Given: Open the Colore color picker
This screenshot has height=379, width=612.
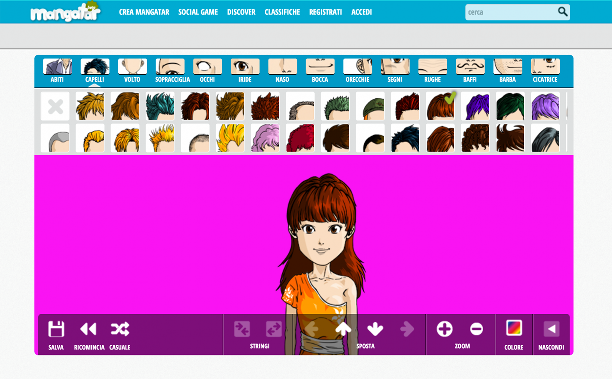Looking at the screenshot, I should pyautogui.click(x=514, y=328).
